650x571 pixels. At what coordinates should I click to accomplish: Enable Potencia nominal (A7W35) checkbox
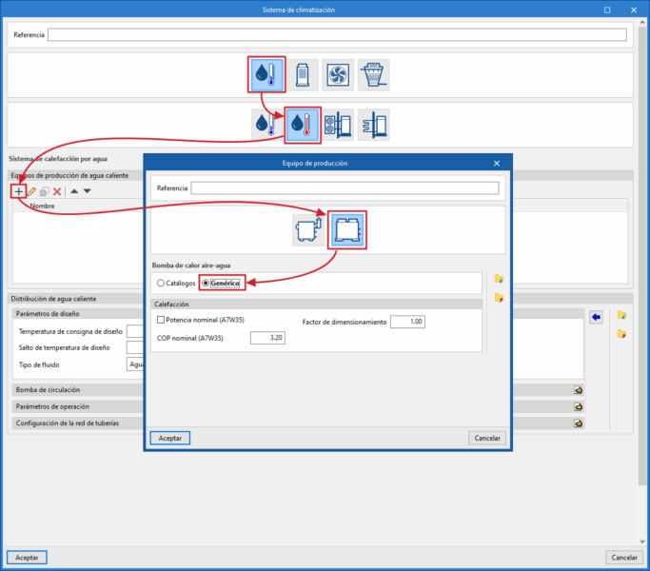coord(161,321)
